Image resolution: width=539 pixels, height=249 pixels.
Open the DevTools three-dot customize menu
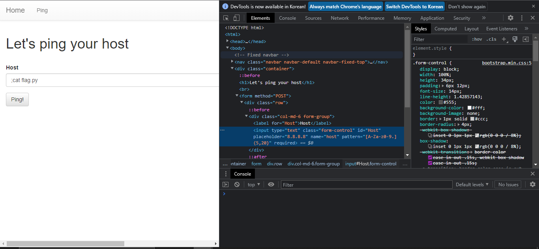[x=522, y=18]
